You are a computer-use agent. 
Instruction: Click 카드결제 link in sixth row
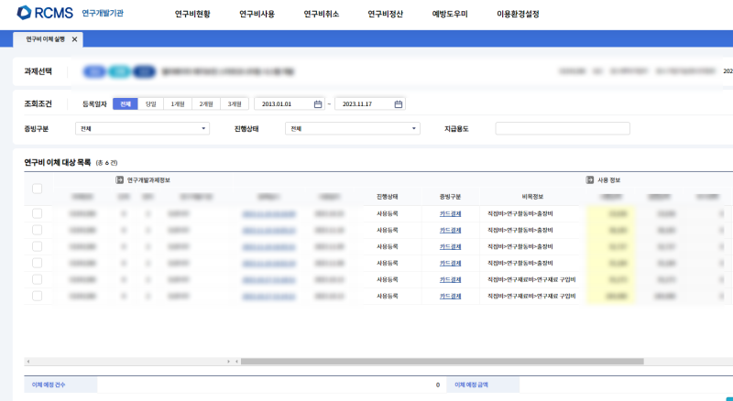(x=450, y=296)
